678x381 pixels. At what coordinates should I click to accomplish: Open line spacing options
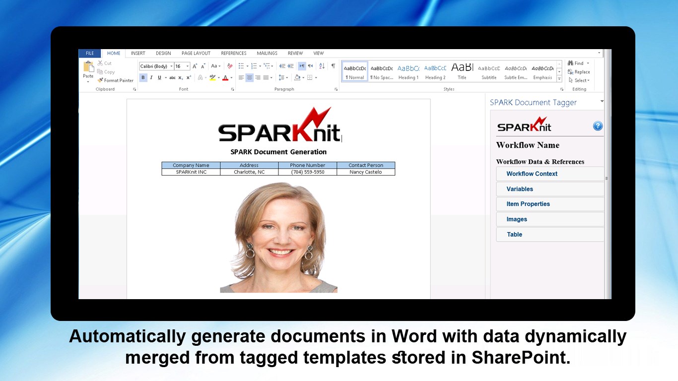click(x=282, y=78)
